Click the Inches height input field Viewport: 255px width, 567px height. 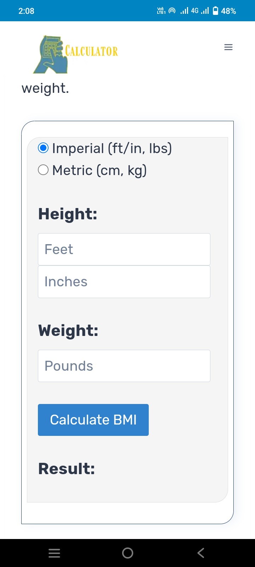pos(124,282)
